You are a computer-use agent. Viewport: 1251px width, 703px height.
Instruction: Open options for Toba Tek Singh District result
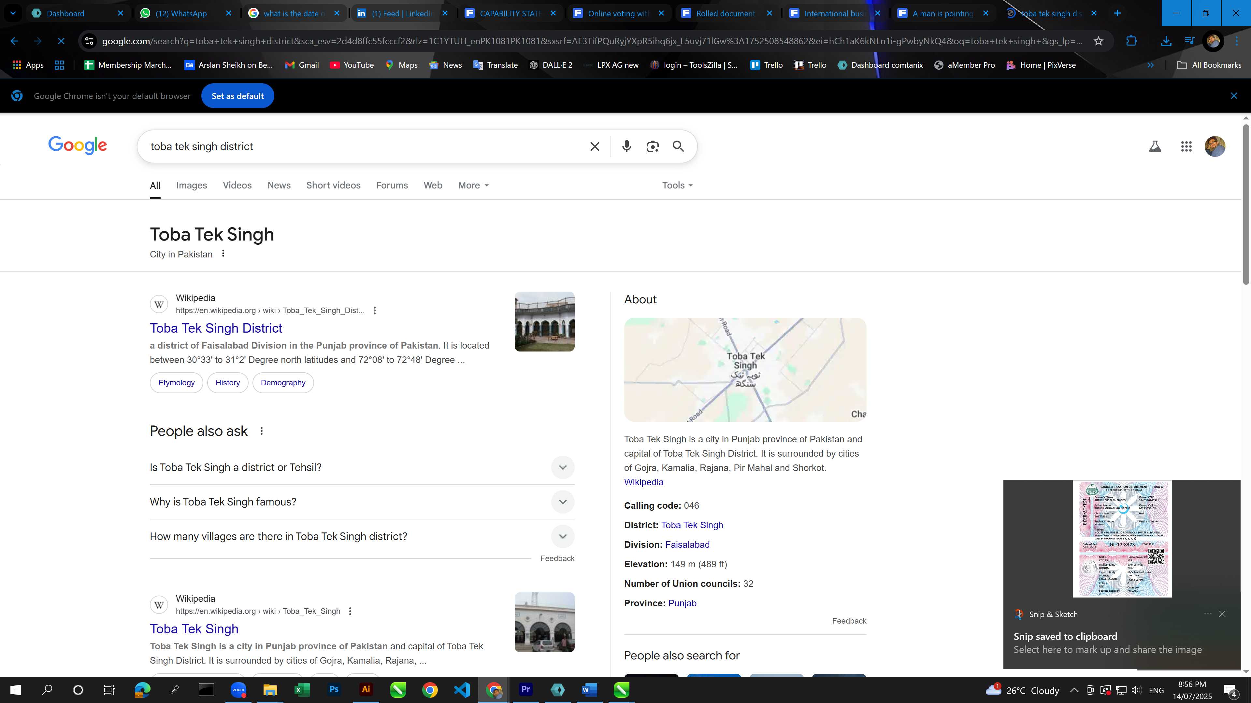coord(374,310)
